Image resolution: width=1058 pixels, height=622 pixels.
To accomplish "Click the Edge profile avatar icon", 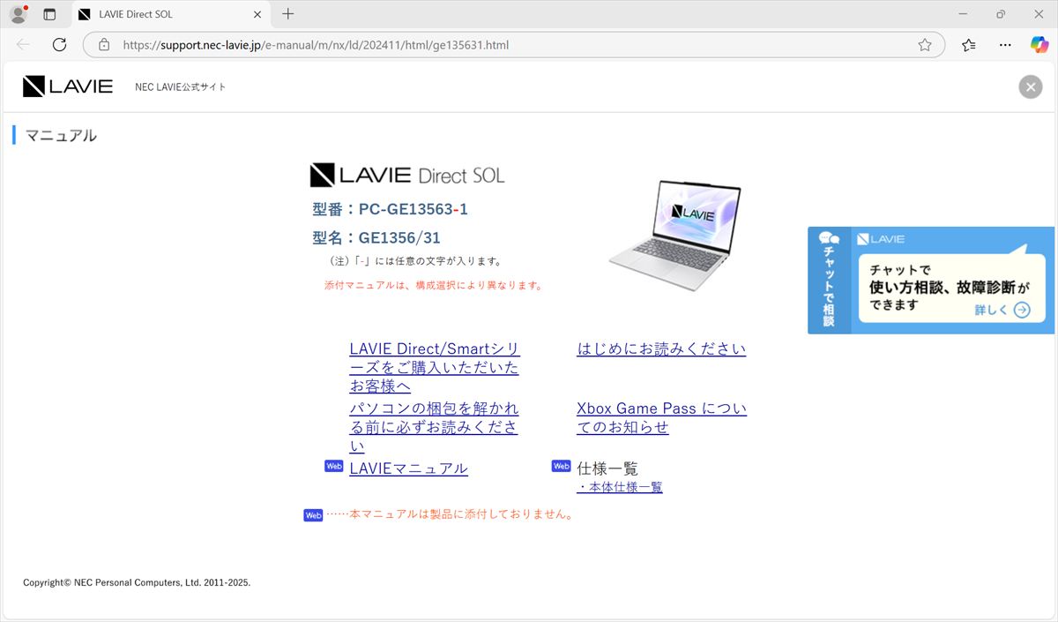I will [x=18, y=14].
